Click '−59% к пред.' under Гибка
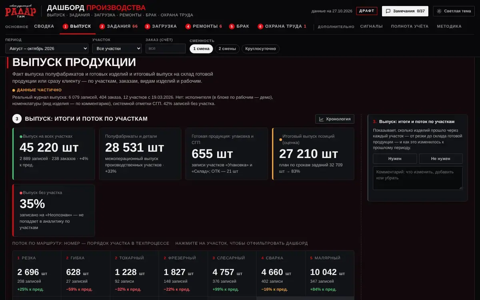Image resolution: width=480 pixels, height=300 pixels. 79,289
